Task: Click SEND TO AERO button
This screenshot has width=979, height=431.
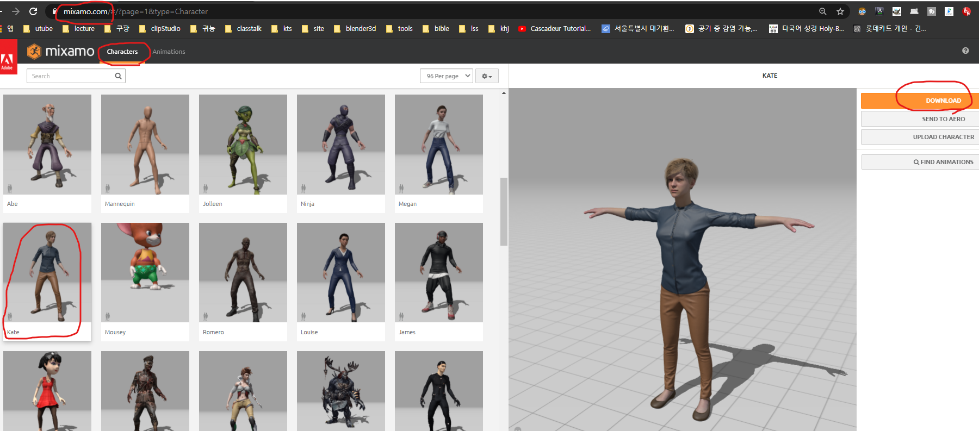Action: click(920, 119)
